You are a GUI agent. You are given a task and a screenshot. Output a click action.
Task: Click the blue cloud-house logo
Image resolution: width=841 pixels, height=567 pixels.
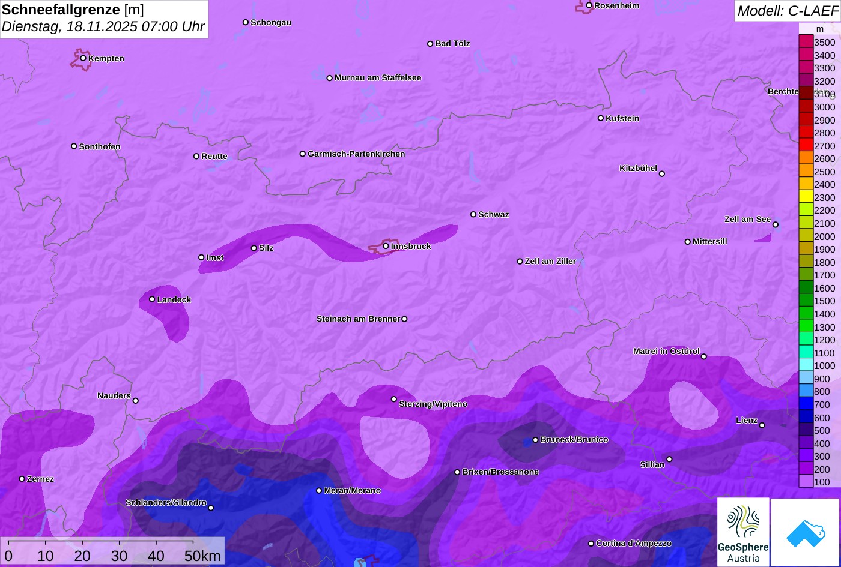(806, 532)
